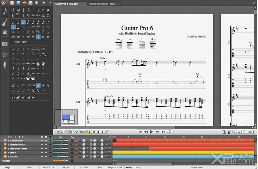258x169 pixels.
Task: Apply the crescendo hairpin
Action: (x=16, y=42)
